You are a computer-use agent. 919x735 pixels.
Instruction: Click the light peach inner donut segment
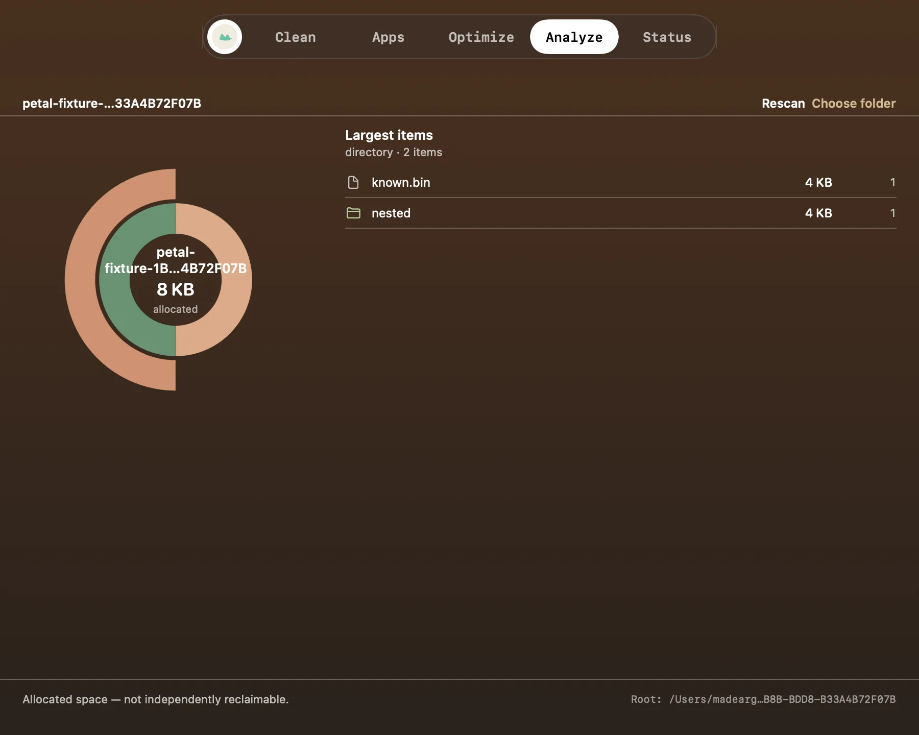[x=236, y=280]
